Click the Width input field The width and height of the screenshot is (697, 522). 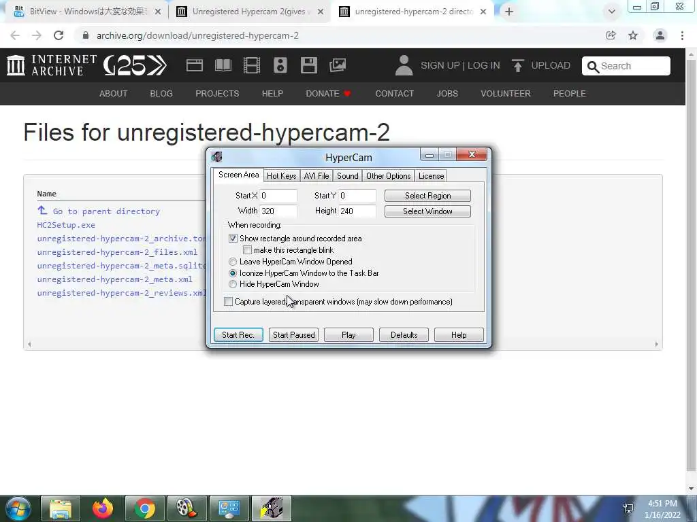[x=278, y=211]
